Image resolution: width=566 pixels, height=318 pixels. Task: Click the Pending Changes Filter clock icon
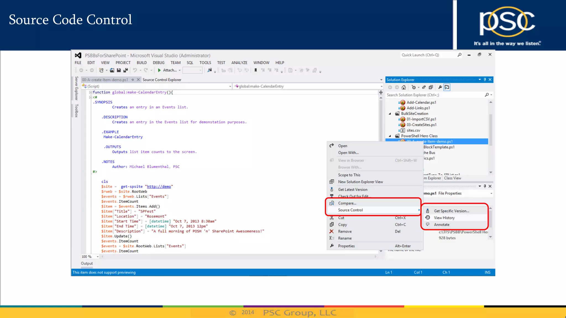(413, 88)
